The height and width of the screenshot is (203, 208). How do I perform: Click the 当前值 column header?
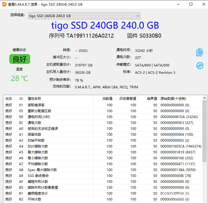tap(107, 99)
